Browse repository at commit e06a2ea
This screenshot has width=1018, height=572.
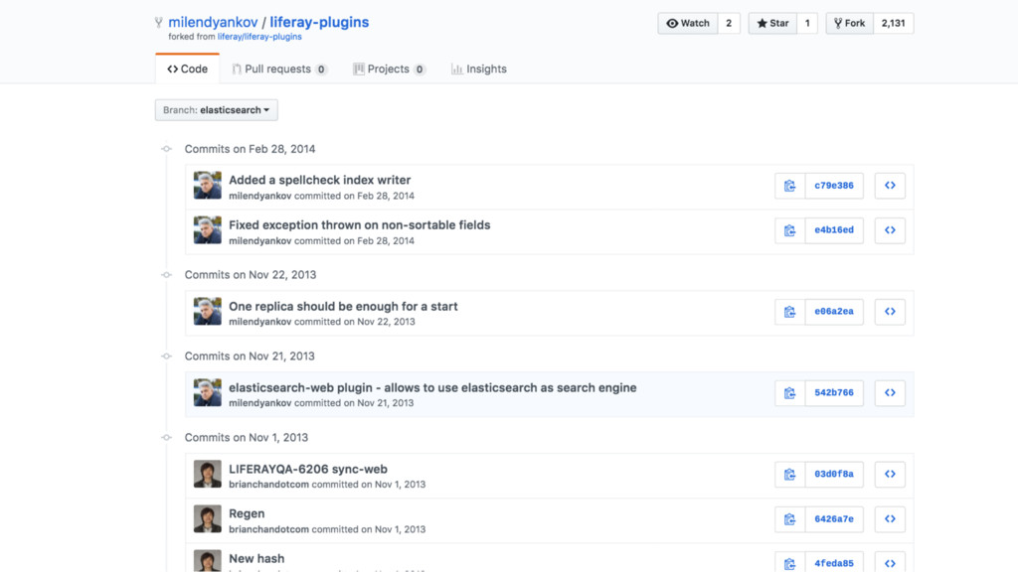(890, 312)
